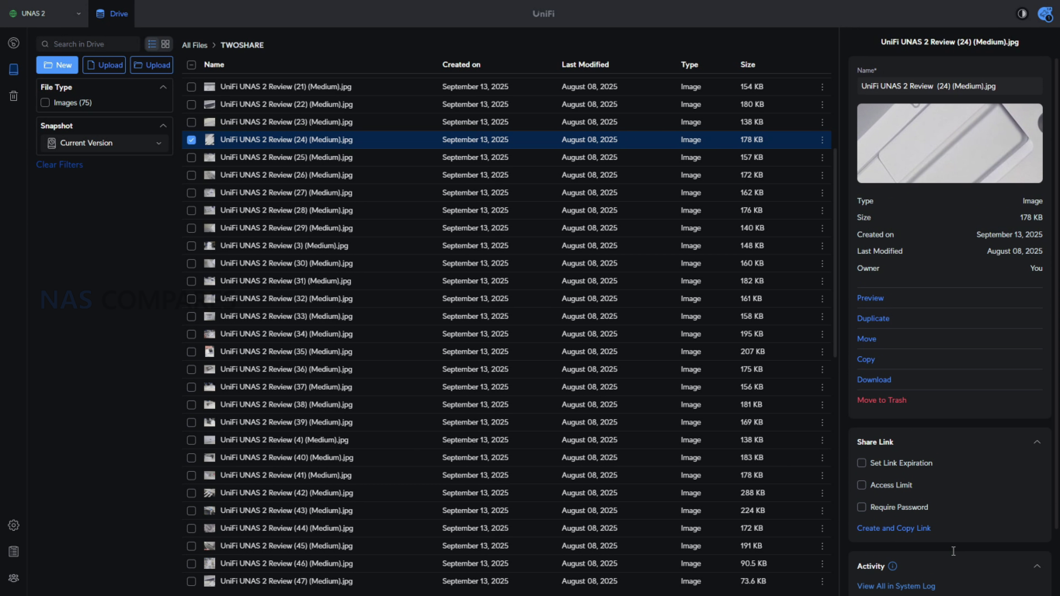Select the Drive storage icon in sidebar

click(x=13, y=70)
